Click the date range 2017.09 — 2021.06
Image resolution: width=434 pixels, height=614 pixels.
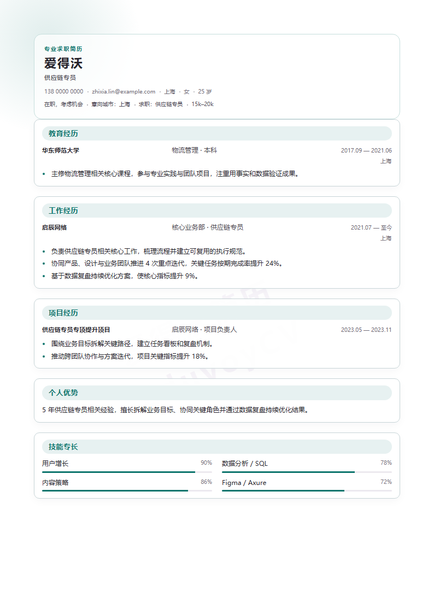pyautogui.click(x=366, y=150)
